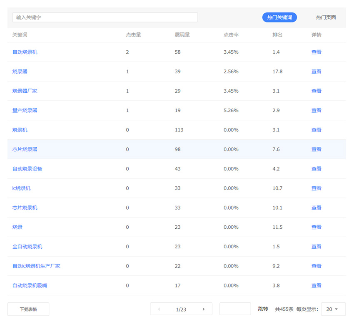Click the keyword search input field
The image size is (354, 324).
(105, 17)
